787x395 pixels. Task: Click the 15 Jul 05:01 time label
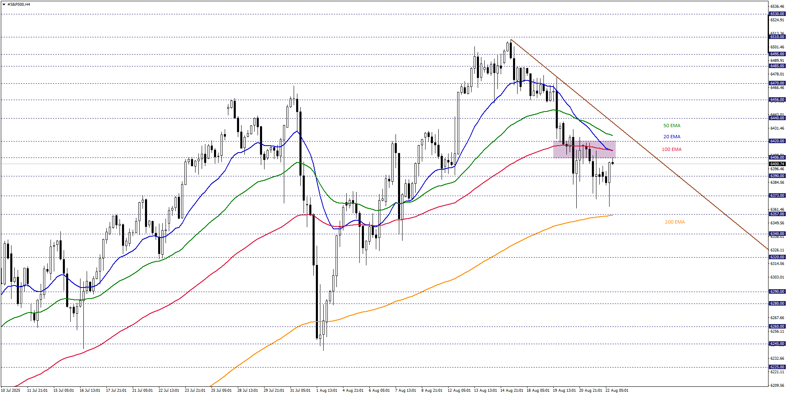pyautogui.click(x=64, y=390)
